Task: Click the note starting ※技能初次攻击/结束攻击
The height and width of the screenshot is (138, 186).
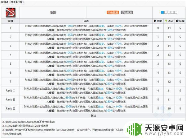Action: point(29,122)
